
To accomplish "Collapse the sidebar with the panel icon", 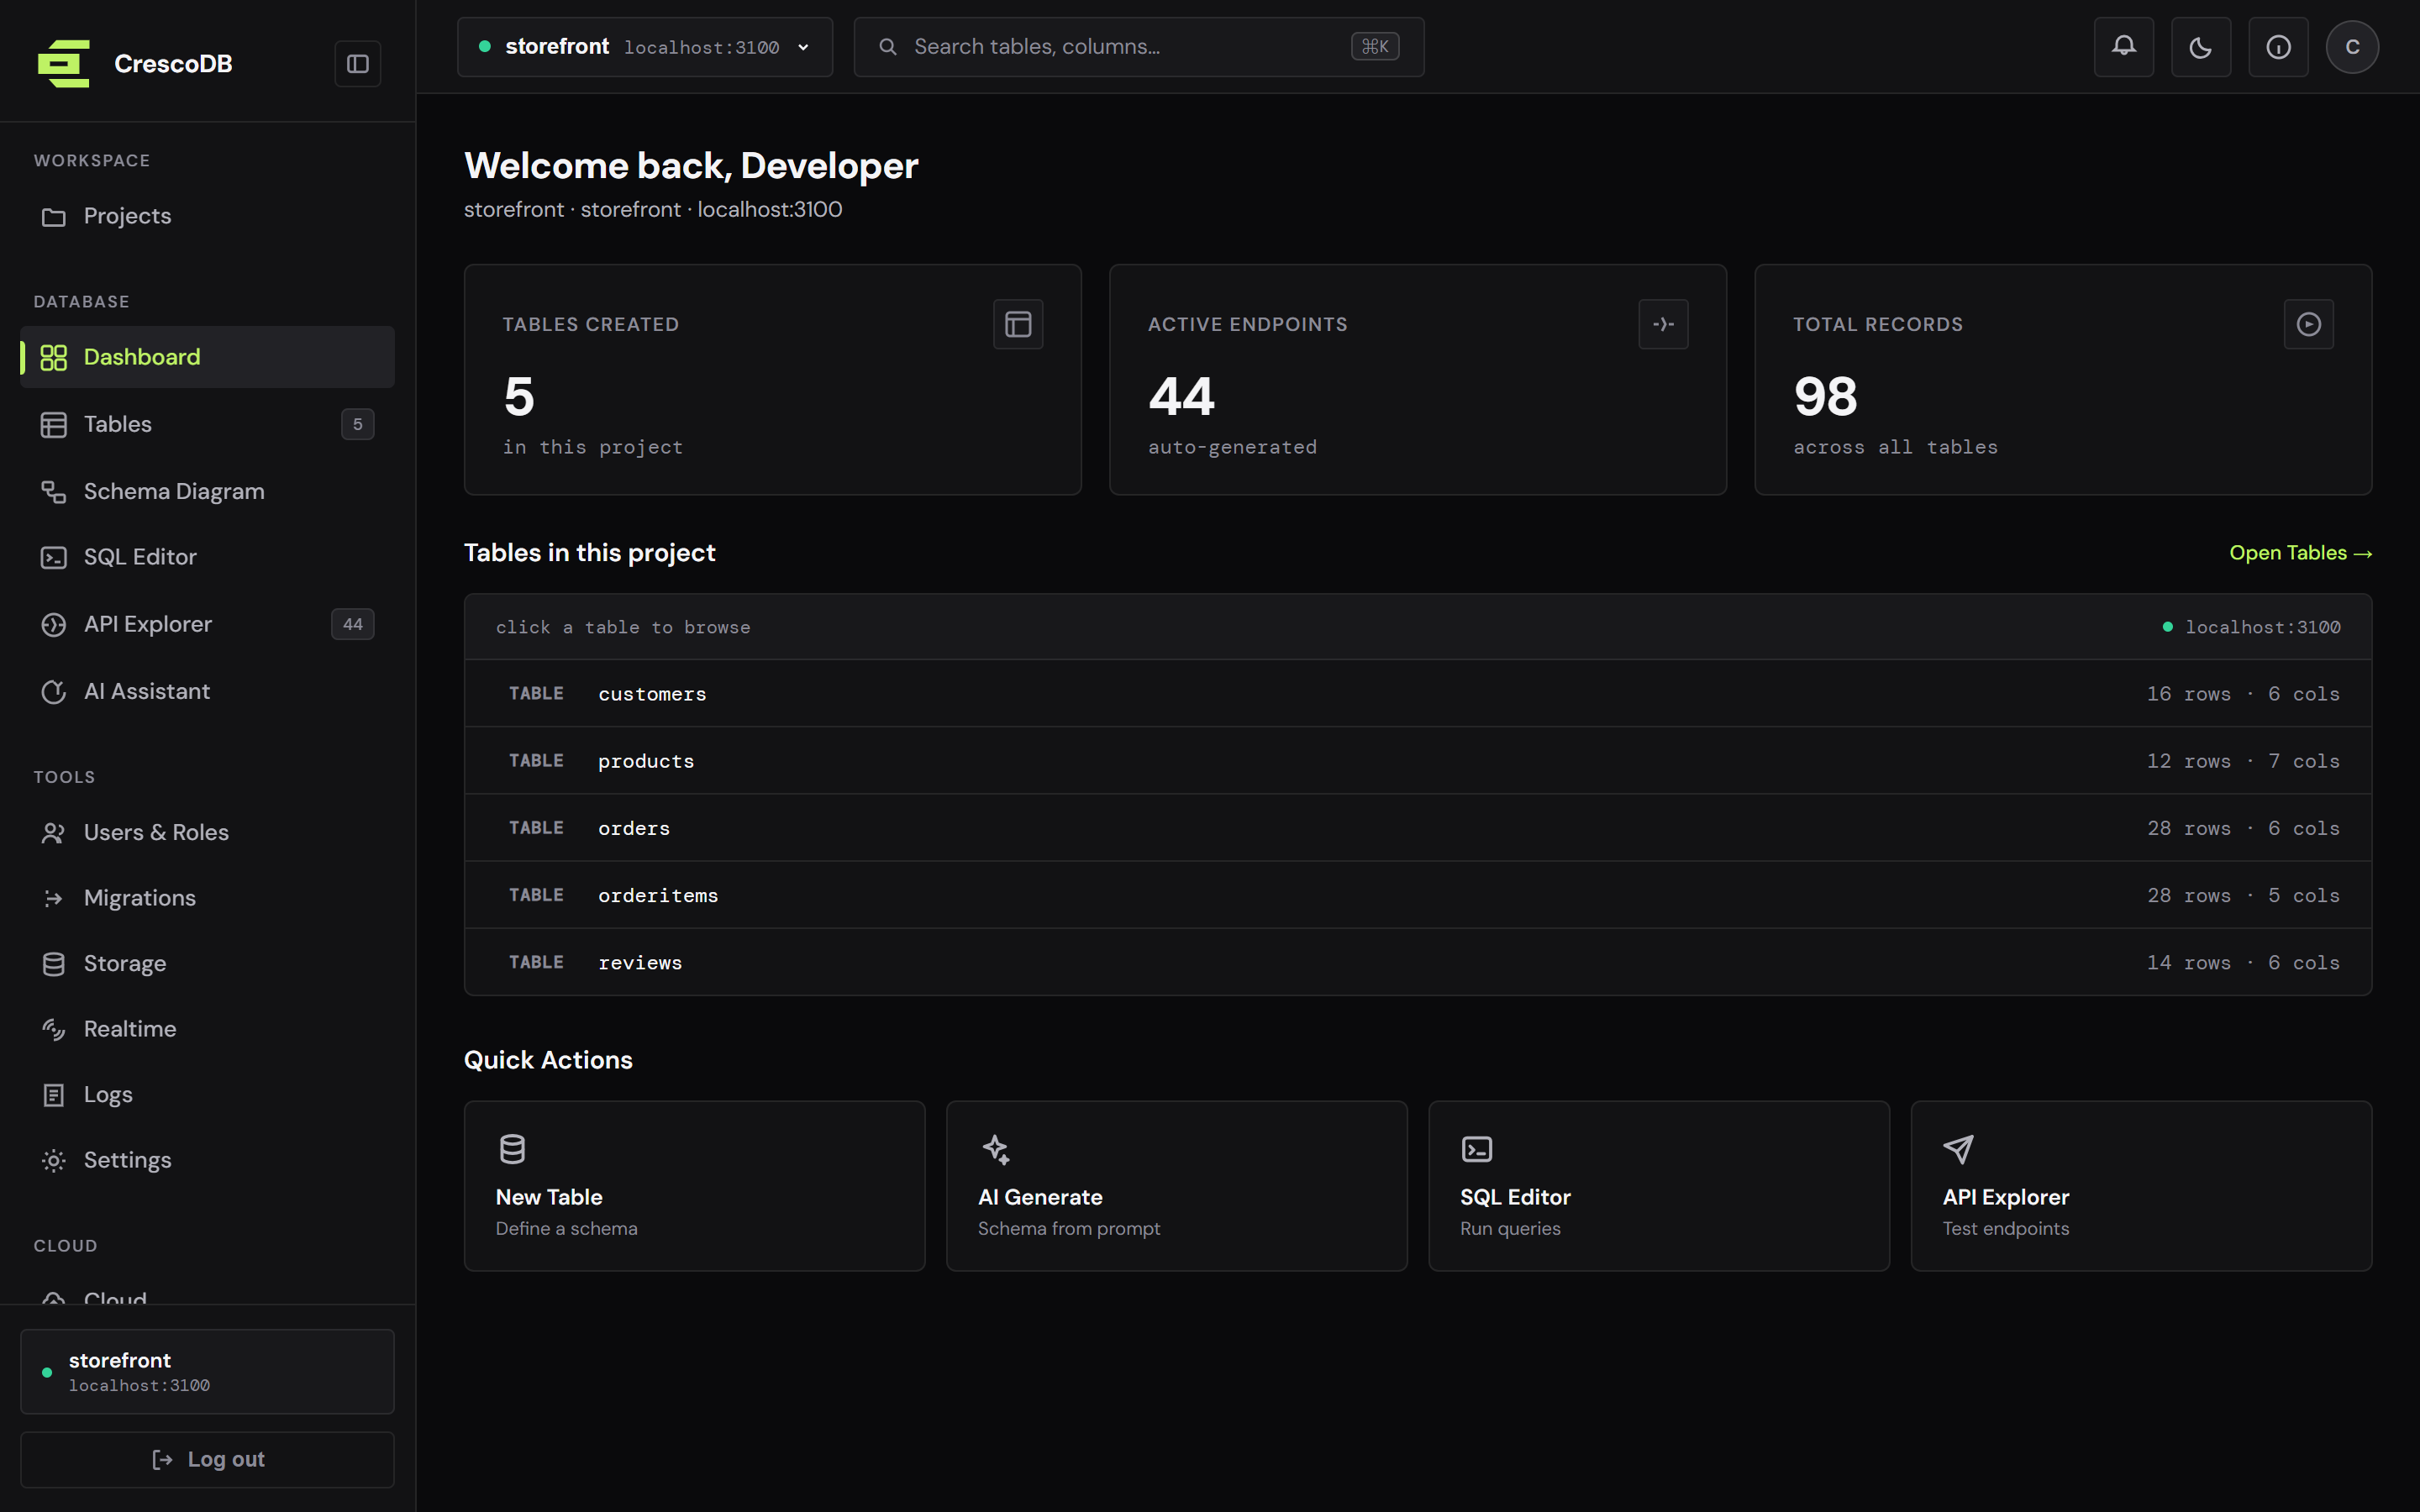I will click(x=357, y=64).
